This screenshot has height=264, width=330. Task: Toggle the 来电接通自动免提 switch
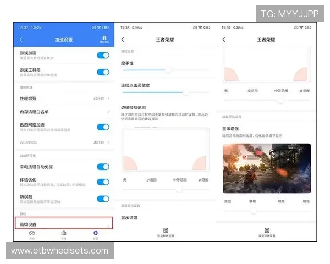103,167
